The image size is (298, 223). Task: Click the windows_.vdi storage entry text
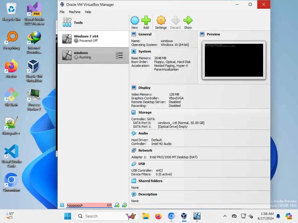(x=181, y=123)
